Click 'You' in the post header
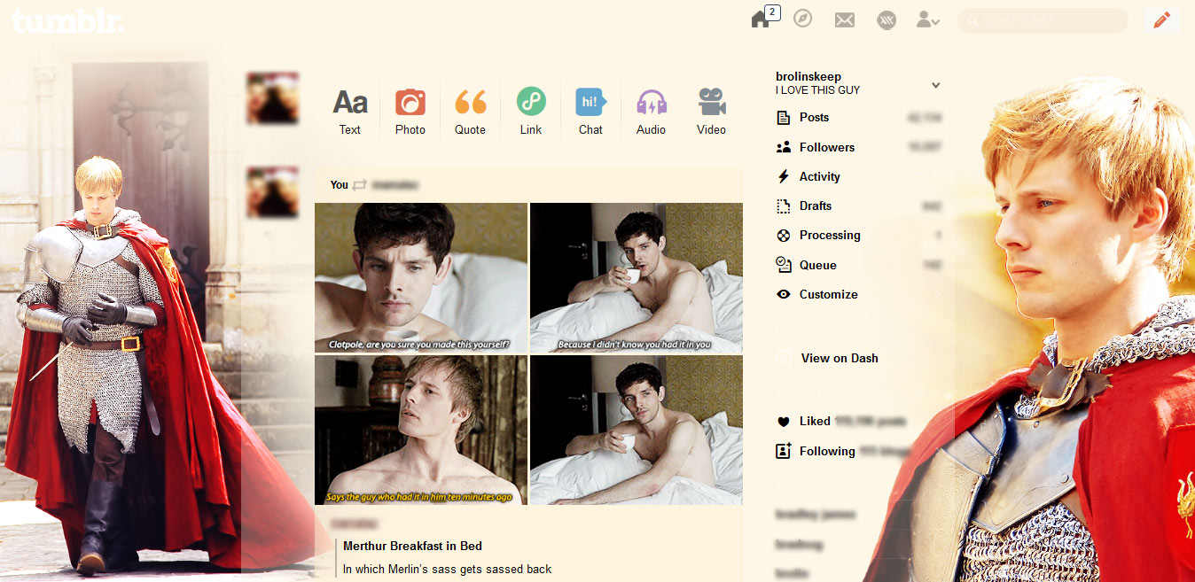The height and width of the screenshot is (582, 1195). pos(339,185)
